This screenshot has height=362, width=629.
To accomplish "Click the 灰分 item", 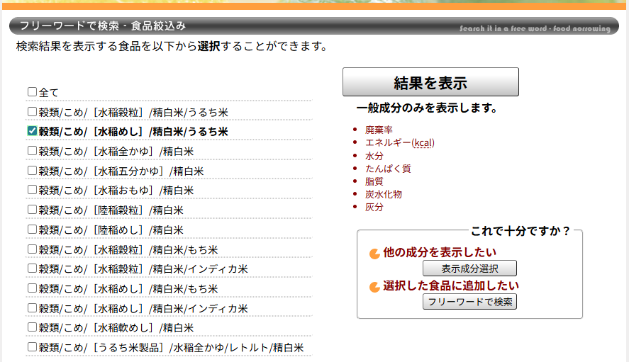I will (374, 207).
